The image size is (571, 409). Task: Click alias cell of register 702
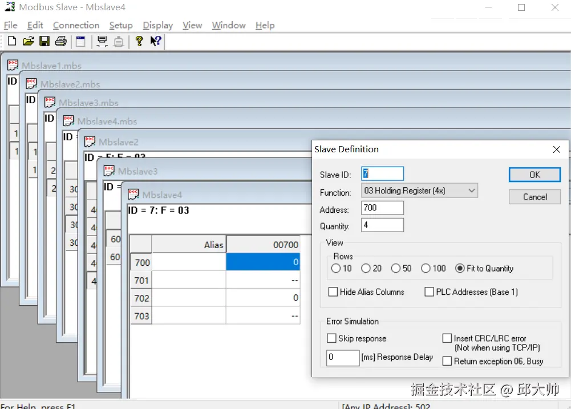pos(189,298)
